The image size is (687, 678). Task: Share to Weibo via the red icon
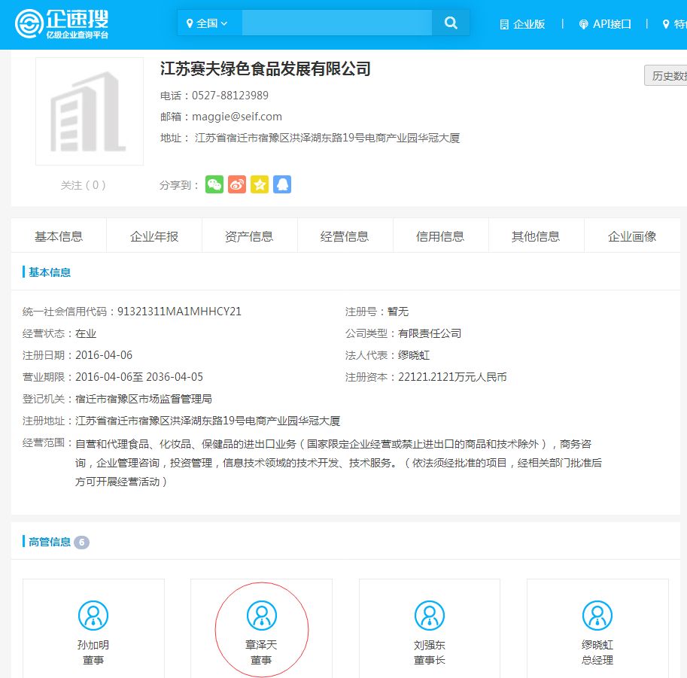(x=237, y=184)
